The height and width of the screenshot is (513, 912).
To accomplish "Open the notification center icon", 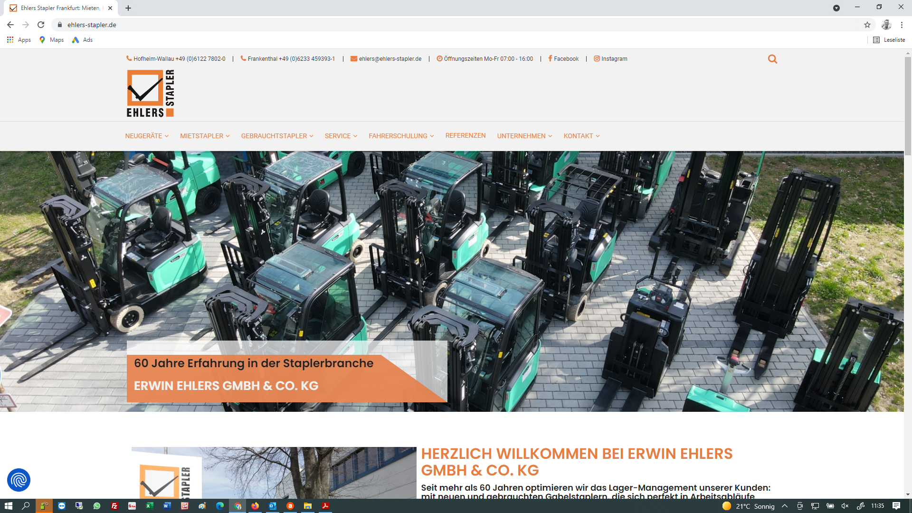I will (x=896, y=506).
